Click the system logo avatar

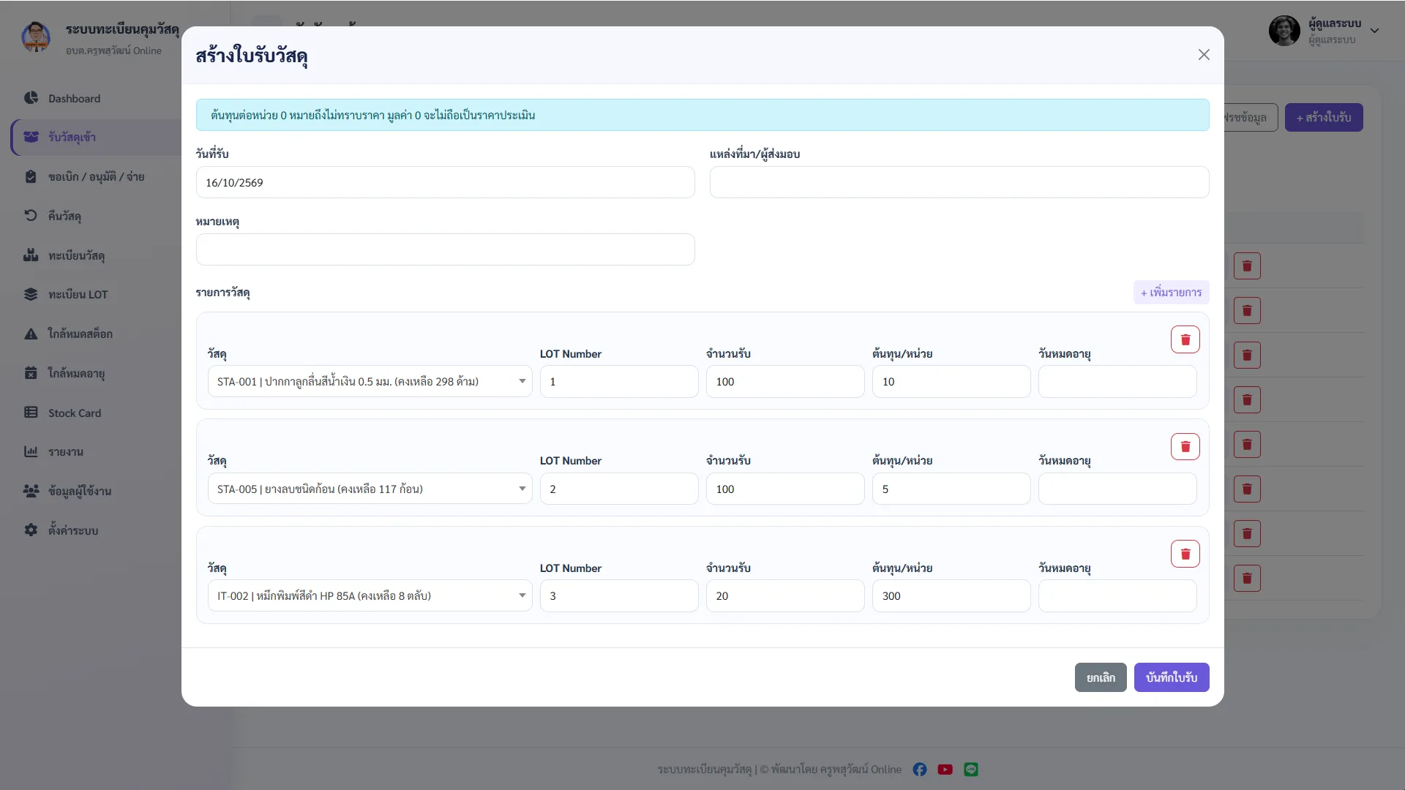click(x=36, y=37)
